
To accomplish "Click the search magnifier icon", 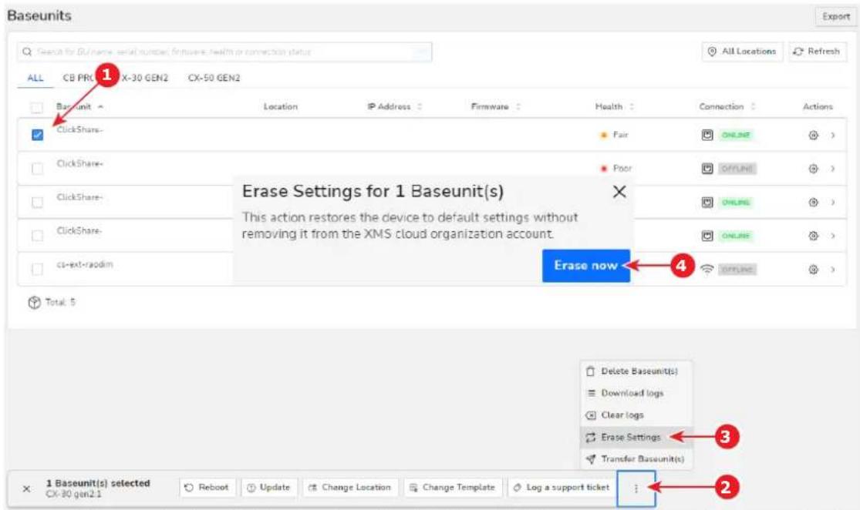I will tap(27, 52).
